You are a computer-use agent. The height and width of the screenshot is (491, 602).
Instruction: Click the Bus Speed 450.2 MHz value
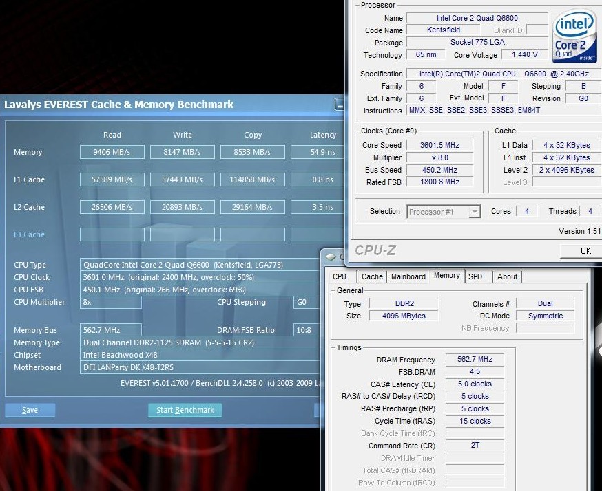click(439, 170)
